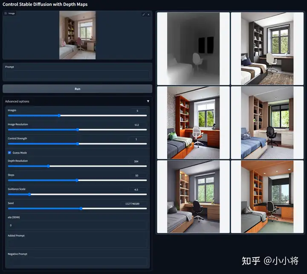The width and height of the screenshot is (307, 274).
Task: Click the eta (DDIM) number field
Action: click(x=77, y=225)
